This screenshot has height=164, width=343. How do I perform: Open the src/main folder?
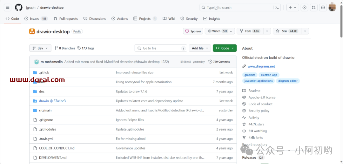45,110
